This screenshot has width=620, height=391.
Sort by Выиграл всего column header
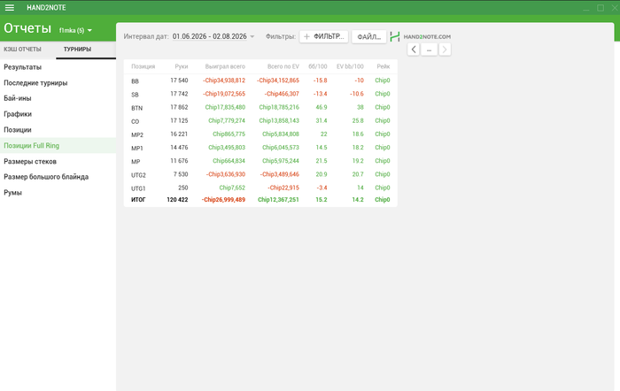(x=225, y=66)
